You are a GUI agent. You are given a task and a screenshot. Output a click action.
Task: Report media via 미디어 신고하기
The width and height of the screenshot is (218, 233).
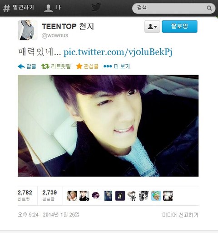click(x=180, y=215)
